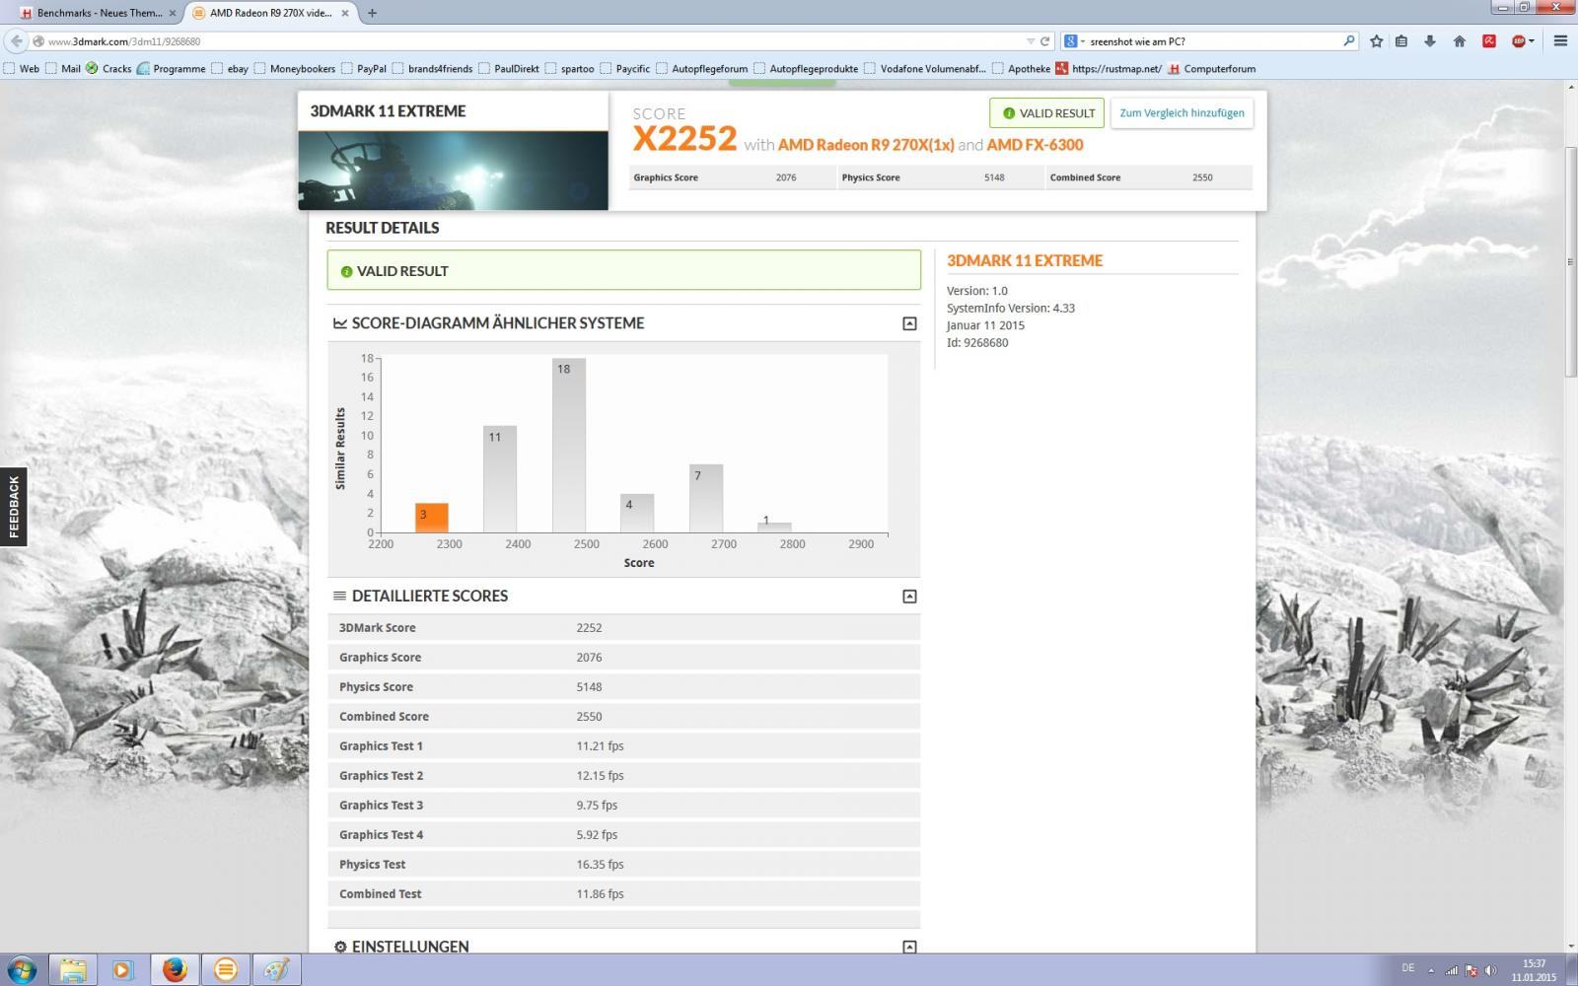This screenshot has width=1578, height=986.
Task: Open the downloads arrow icon
Action: (x=1430, y=41)
